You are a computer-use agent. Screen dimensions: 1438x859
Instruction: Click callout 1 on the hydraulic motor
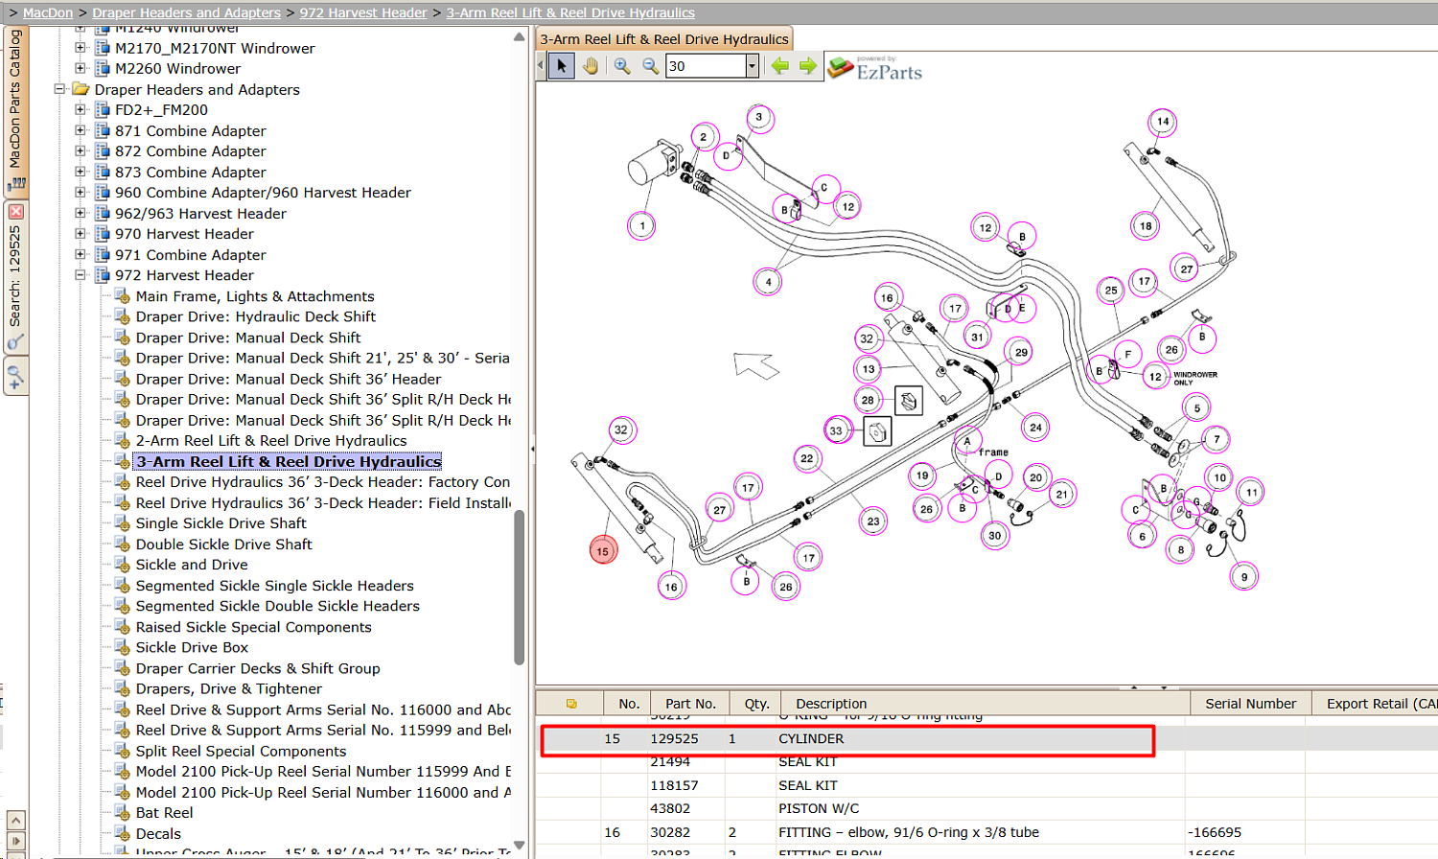(642, 226)
